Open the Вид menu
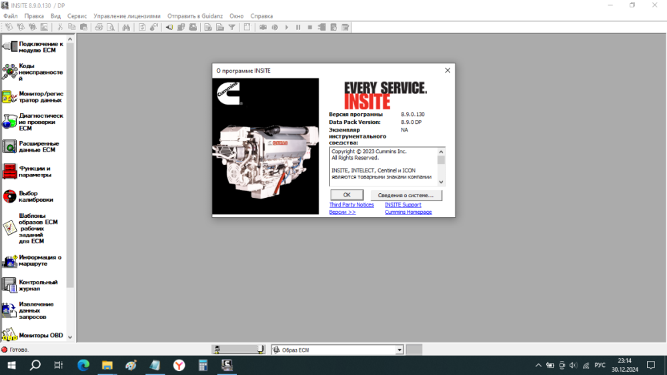This screenshot has width=667, height=375. [x=56, y=16]
